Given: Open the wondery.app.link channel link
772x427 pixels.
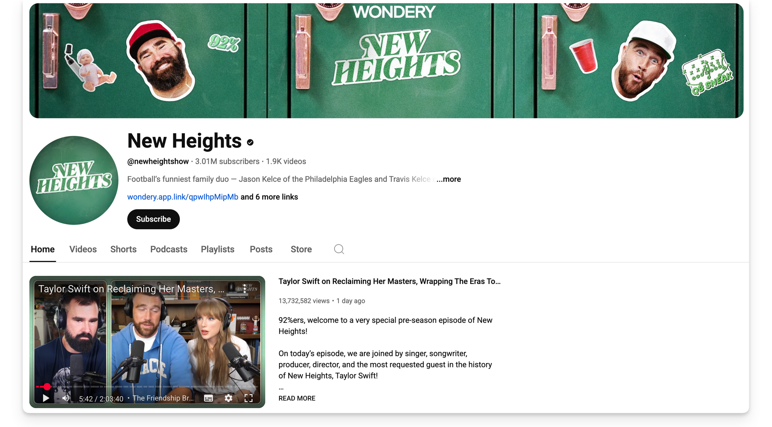Looking at the screenshot, I should [x=183, y=197].
